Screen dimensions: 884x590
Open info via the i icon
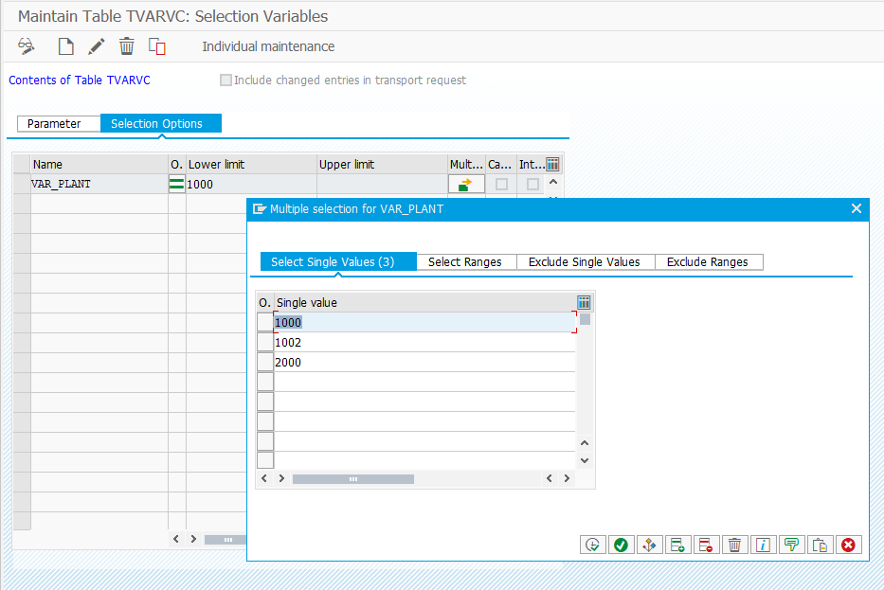point(763,545)
